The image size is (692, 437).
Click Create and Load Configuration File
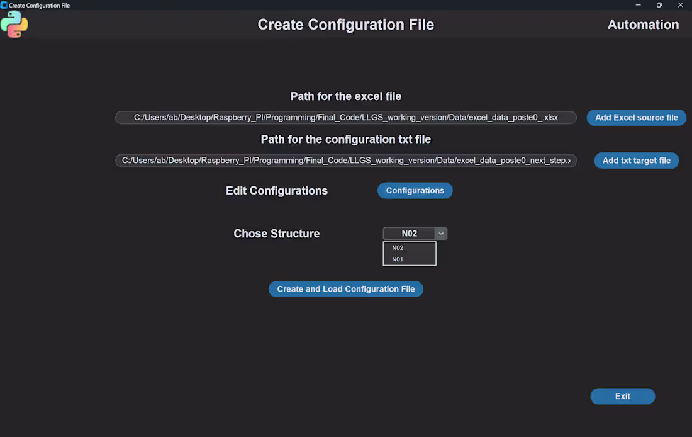[345, 288]
